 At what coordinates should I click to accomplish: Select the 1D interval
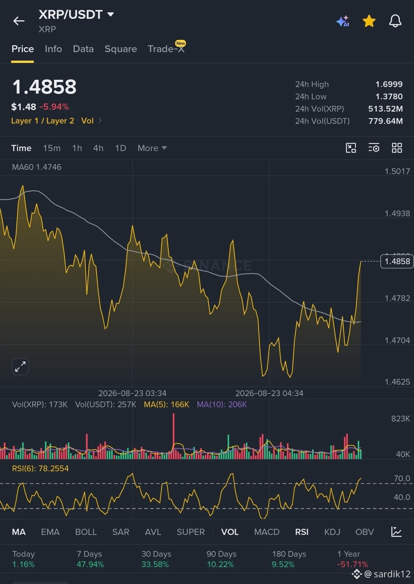120,148
